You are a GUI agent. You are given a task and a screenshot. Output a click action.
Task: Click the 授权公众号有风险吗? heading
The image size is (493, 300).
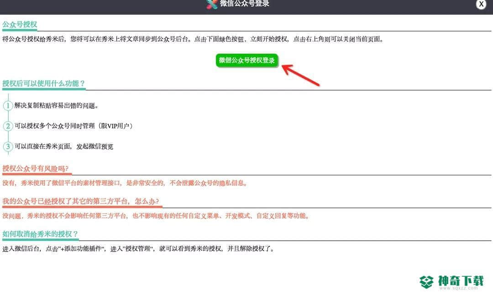click(35, 168)
